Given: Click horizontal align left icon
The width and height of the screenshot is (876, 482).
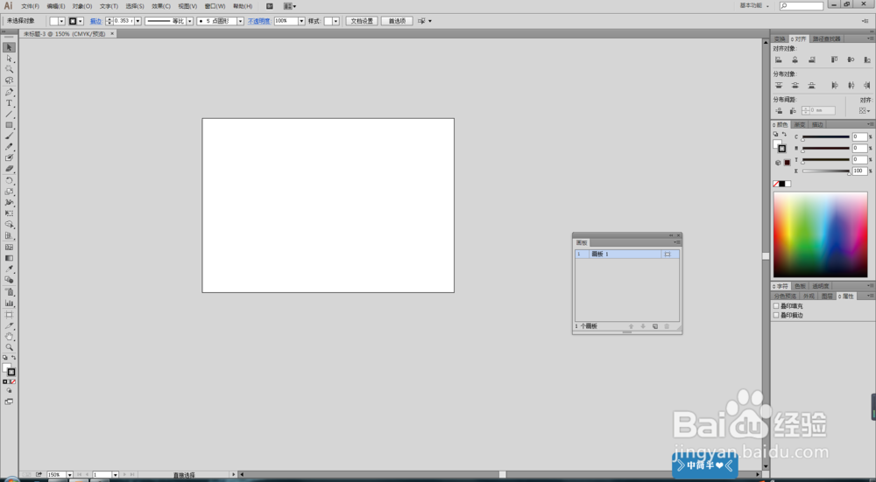Looking at the screenshot, I should [778, 59].
